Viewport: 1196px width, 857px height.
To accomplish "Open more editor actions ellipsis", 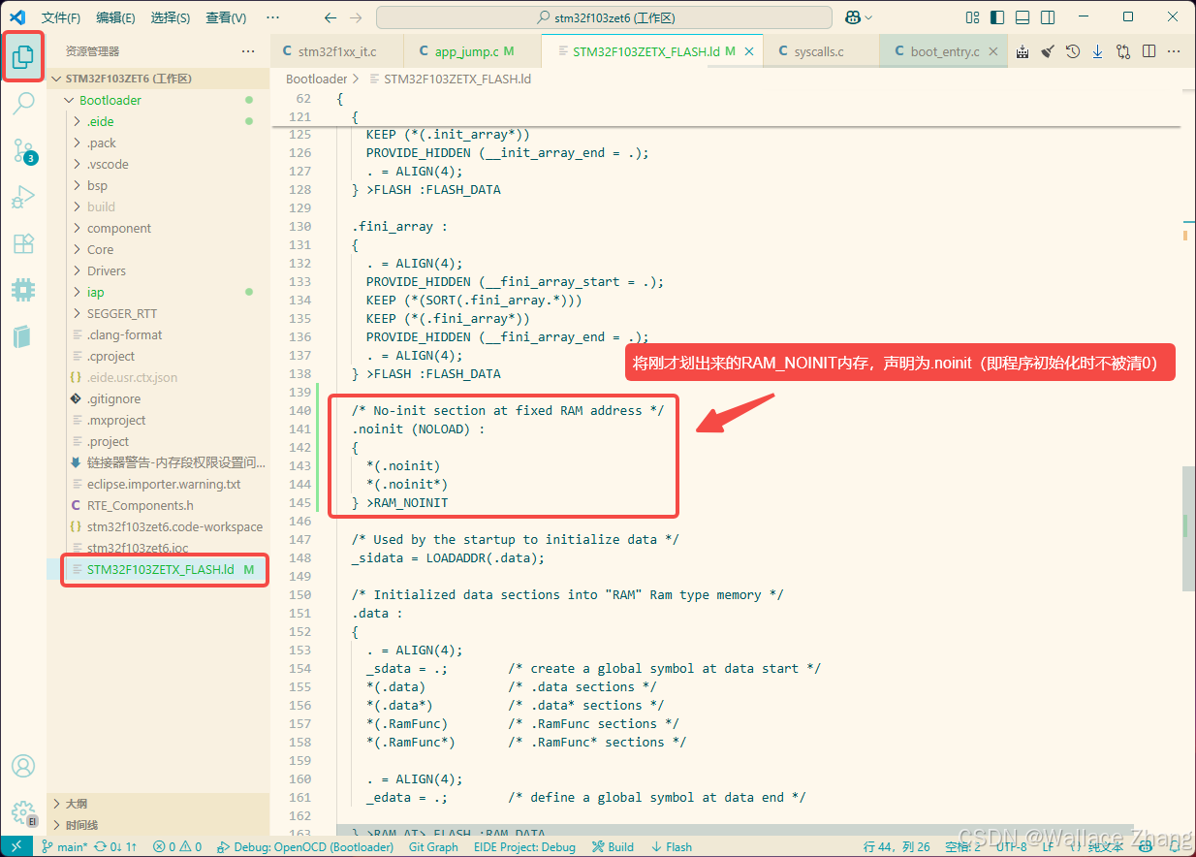I will [x=1174, y=51].
